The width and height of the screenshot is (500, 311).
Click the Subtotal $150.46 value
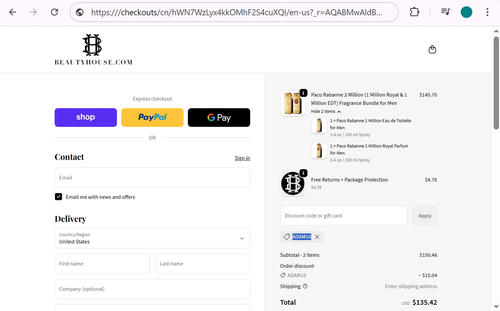(x=428, y=255)
